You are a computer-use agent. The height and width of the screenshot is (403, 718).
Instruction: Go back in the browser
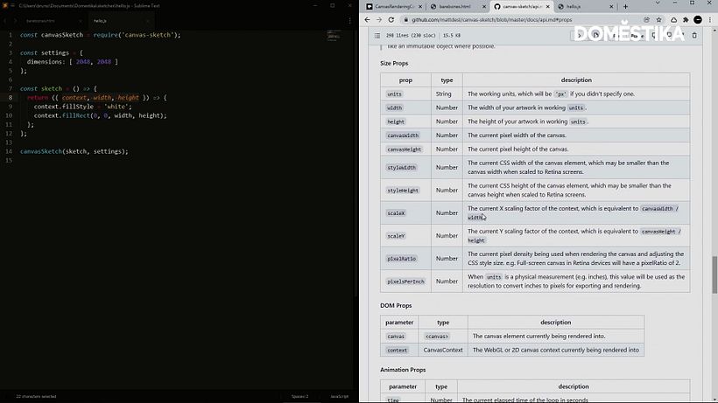point(367,19)
